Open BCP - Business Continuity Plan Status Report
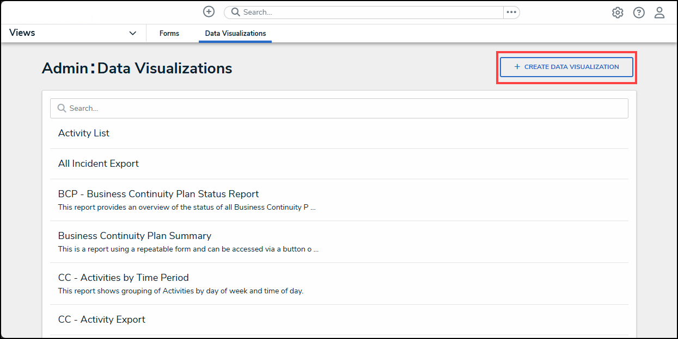Viewport: 678px width, 339px height. tap(158, 194)
